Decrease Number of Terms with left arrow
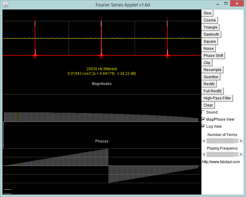 click(204, 141)
